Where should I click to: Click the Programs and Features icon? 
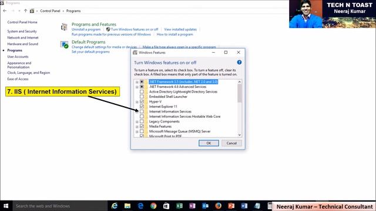pyautogui.click(x=64, y=27)
